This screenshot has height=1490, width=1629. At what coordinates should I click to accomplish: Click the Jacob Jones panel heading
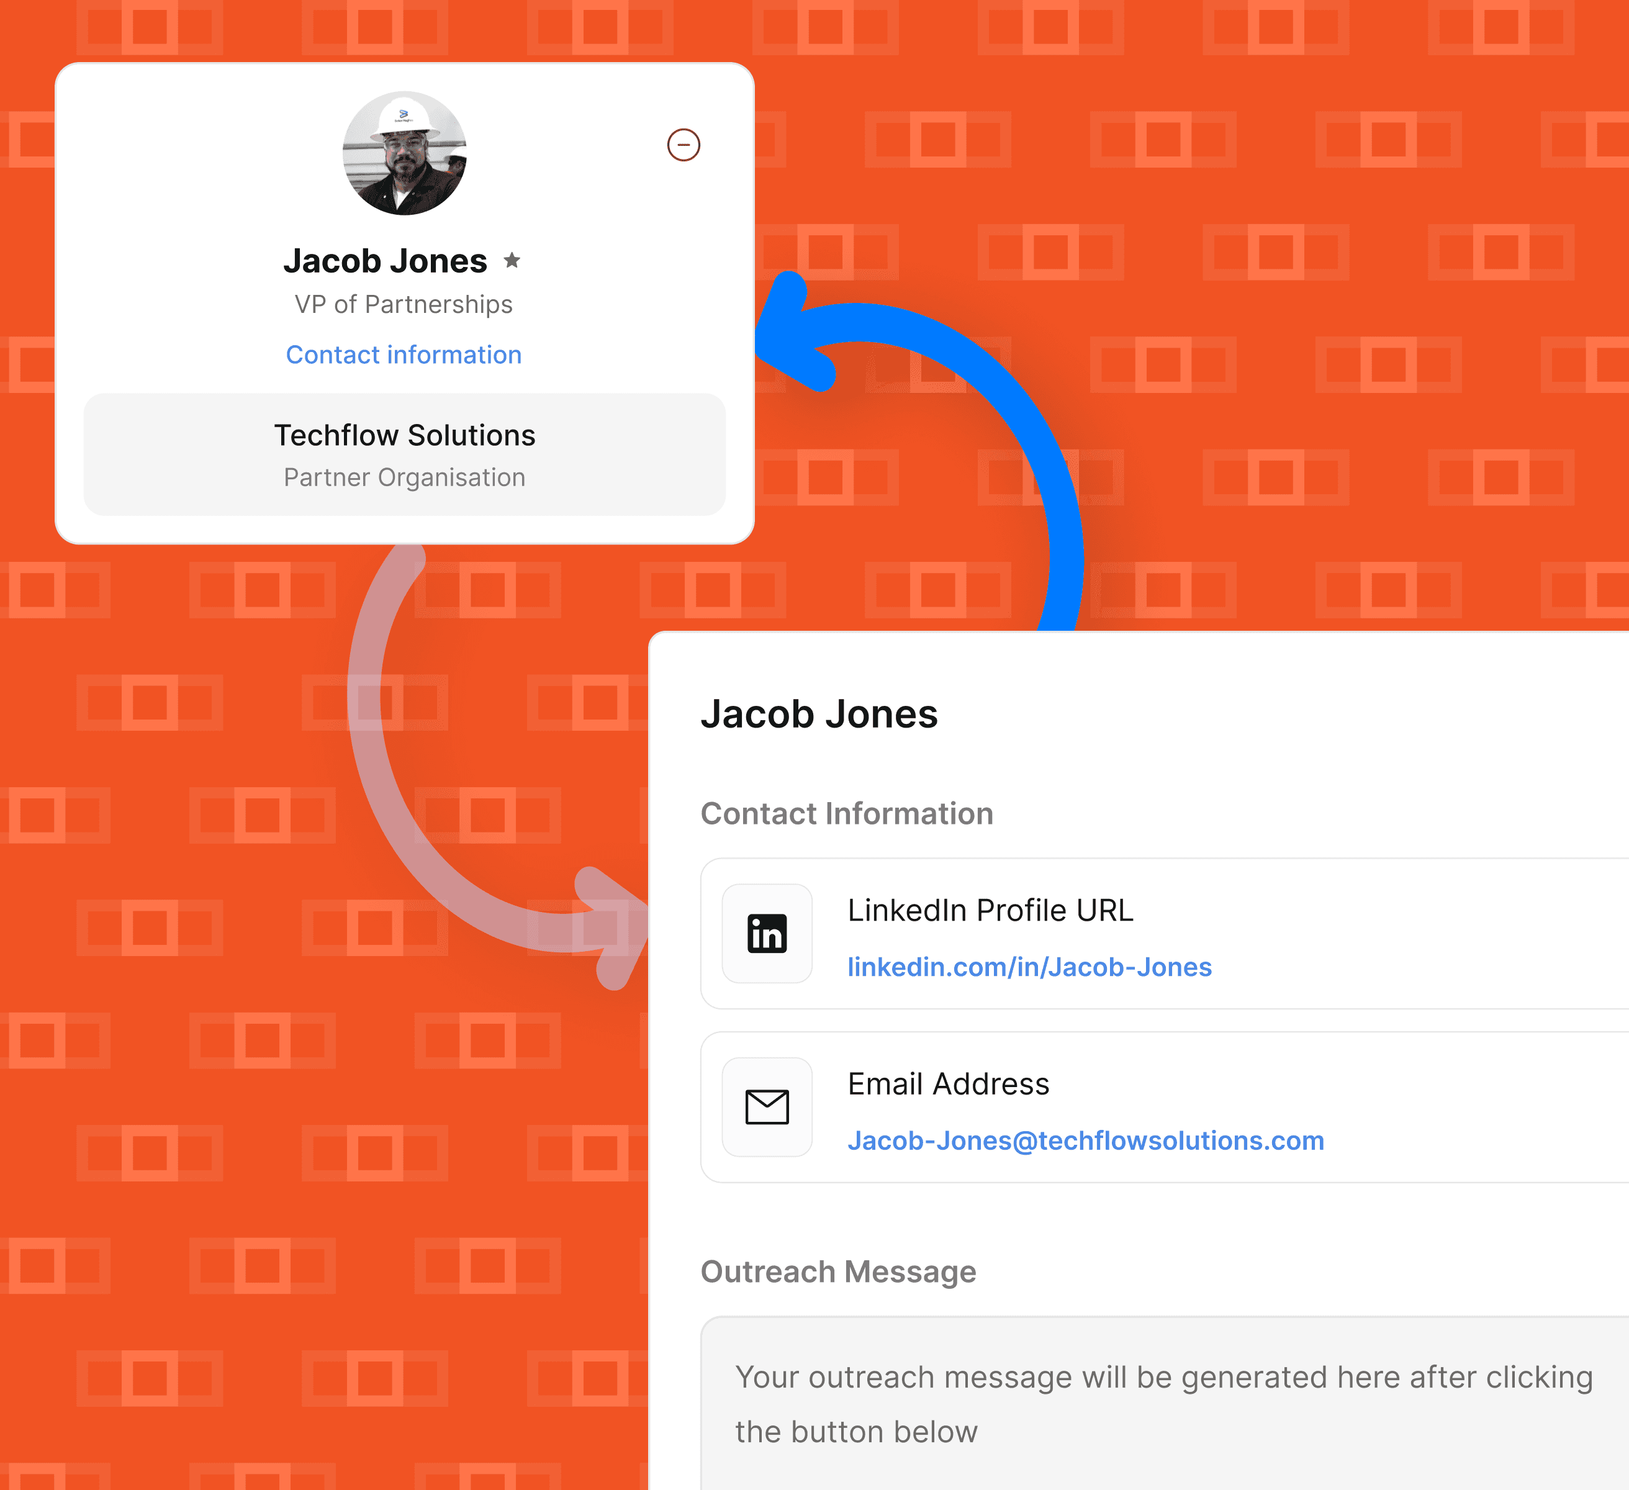(819, 715)
